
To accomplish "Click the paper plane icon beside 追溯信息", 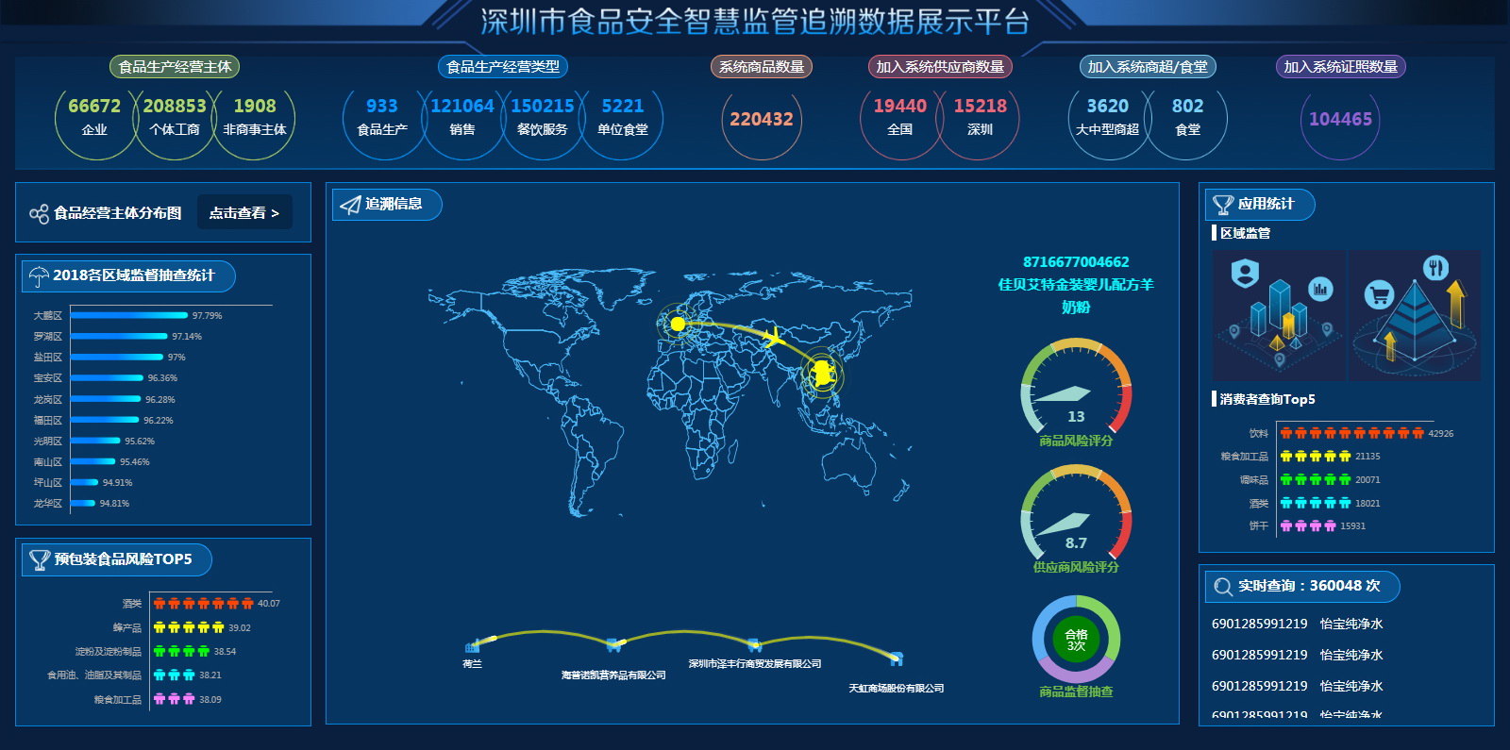I will (350, 205).
